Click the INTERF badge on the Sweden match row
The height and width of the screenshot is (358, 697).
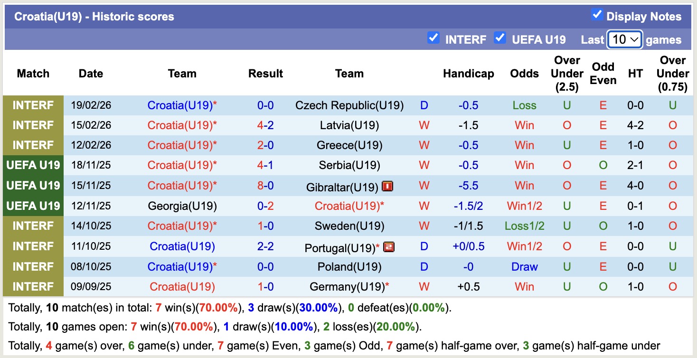click(x=33, y=226)
